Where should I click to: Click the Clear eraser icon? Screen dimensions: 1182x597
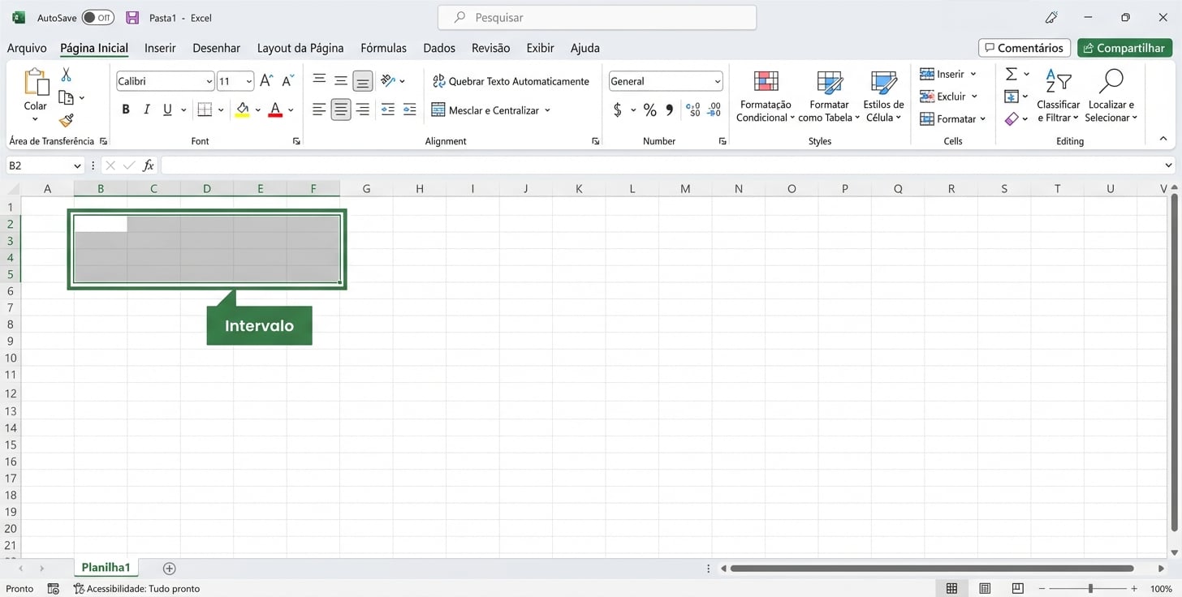[1011, 119]
